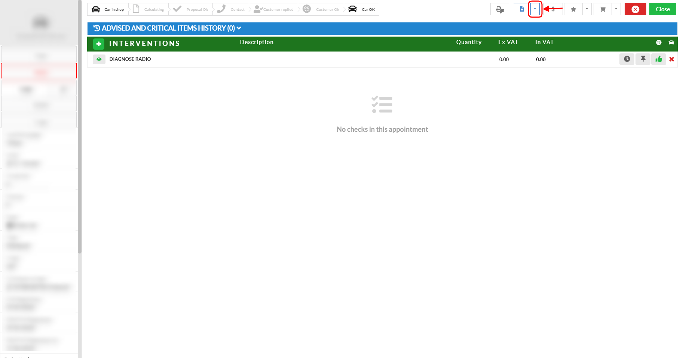Image resolution: width=683 pixels, height=358 pixels.
Task: Click the red cancel X button
Action: coord(635,9)
